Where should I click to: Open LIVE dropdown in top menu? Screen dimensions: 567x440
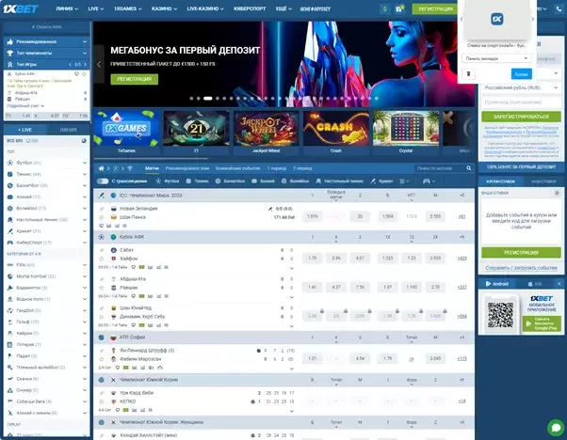(96, 8)
